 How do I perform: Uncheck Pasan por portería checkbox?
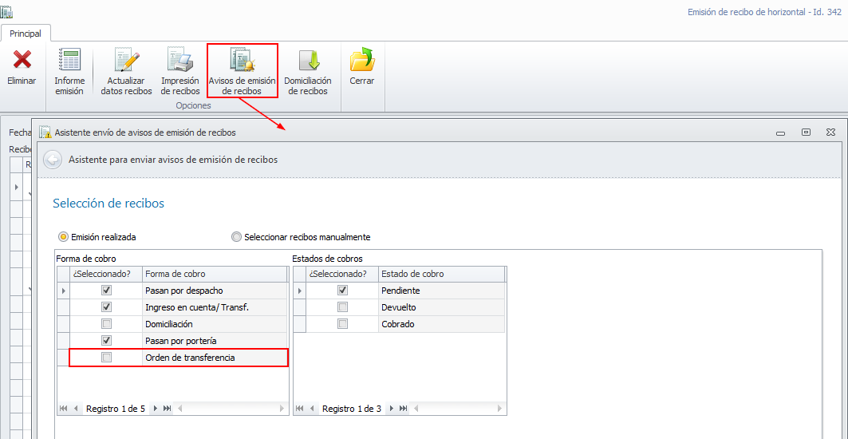point(107,341)
